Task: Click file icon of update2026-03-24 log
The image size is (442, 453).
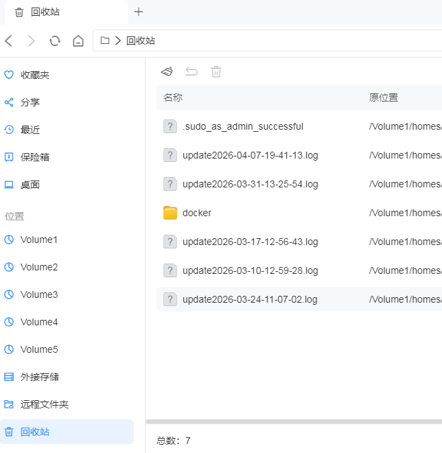Action: (170, 299)
